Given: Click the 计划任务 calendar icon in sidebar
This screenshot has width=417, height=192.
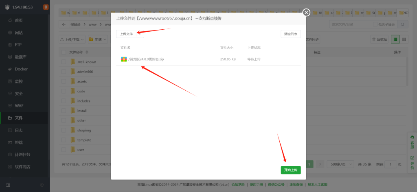Looking at the screenshot, I should click(x=10, y=155).
